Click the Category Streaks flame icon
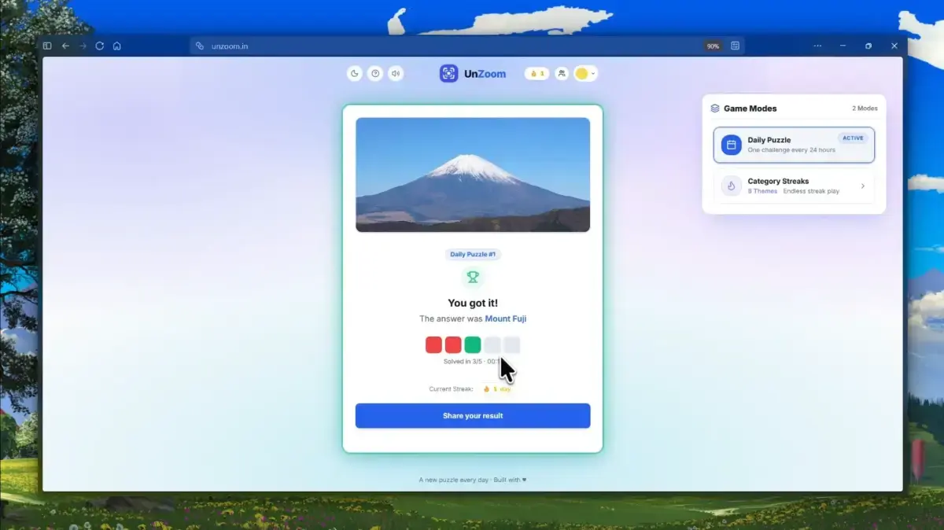944x530 pixels. click(x=732, y=186)
